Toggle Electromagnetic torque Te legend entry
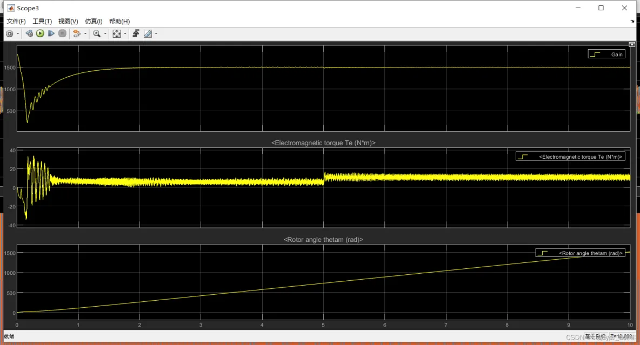Viewport: 640px width, 345px height. click(571, 157)
